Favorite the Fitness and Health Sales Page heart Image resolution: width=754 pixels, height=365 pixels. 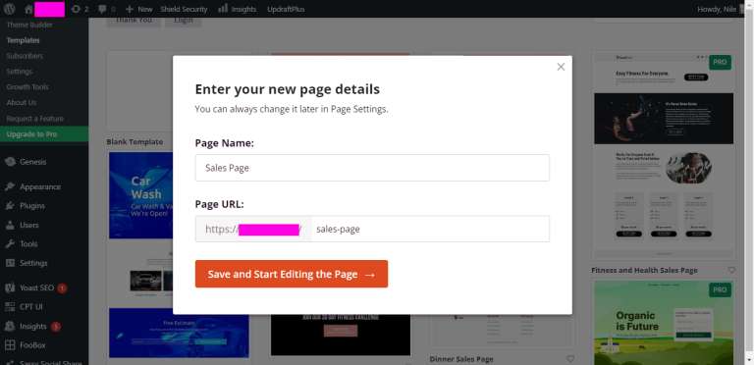pyautogui.click(x=731, y=271)
